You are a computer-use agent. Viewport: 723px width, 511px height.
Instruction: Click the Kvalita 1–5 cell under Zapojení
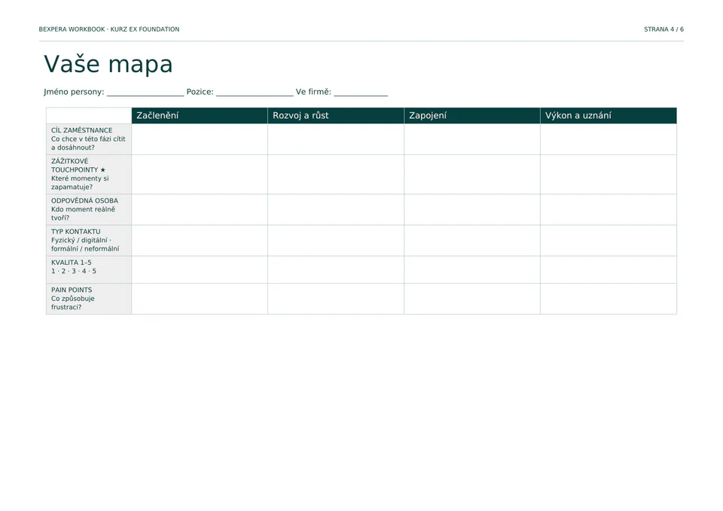point(472,269)
